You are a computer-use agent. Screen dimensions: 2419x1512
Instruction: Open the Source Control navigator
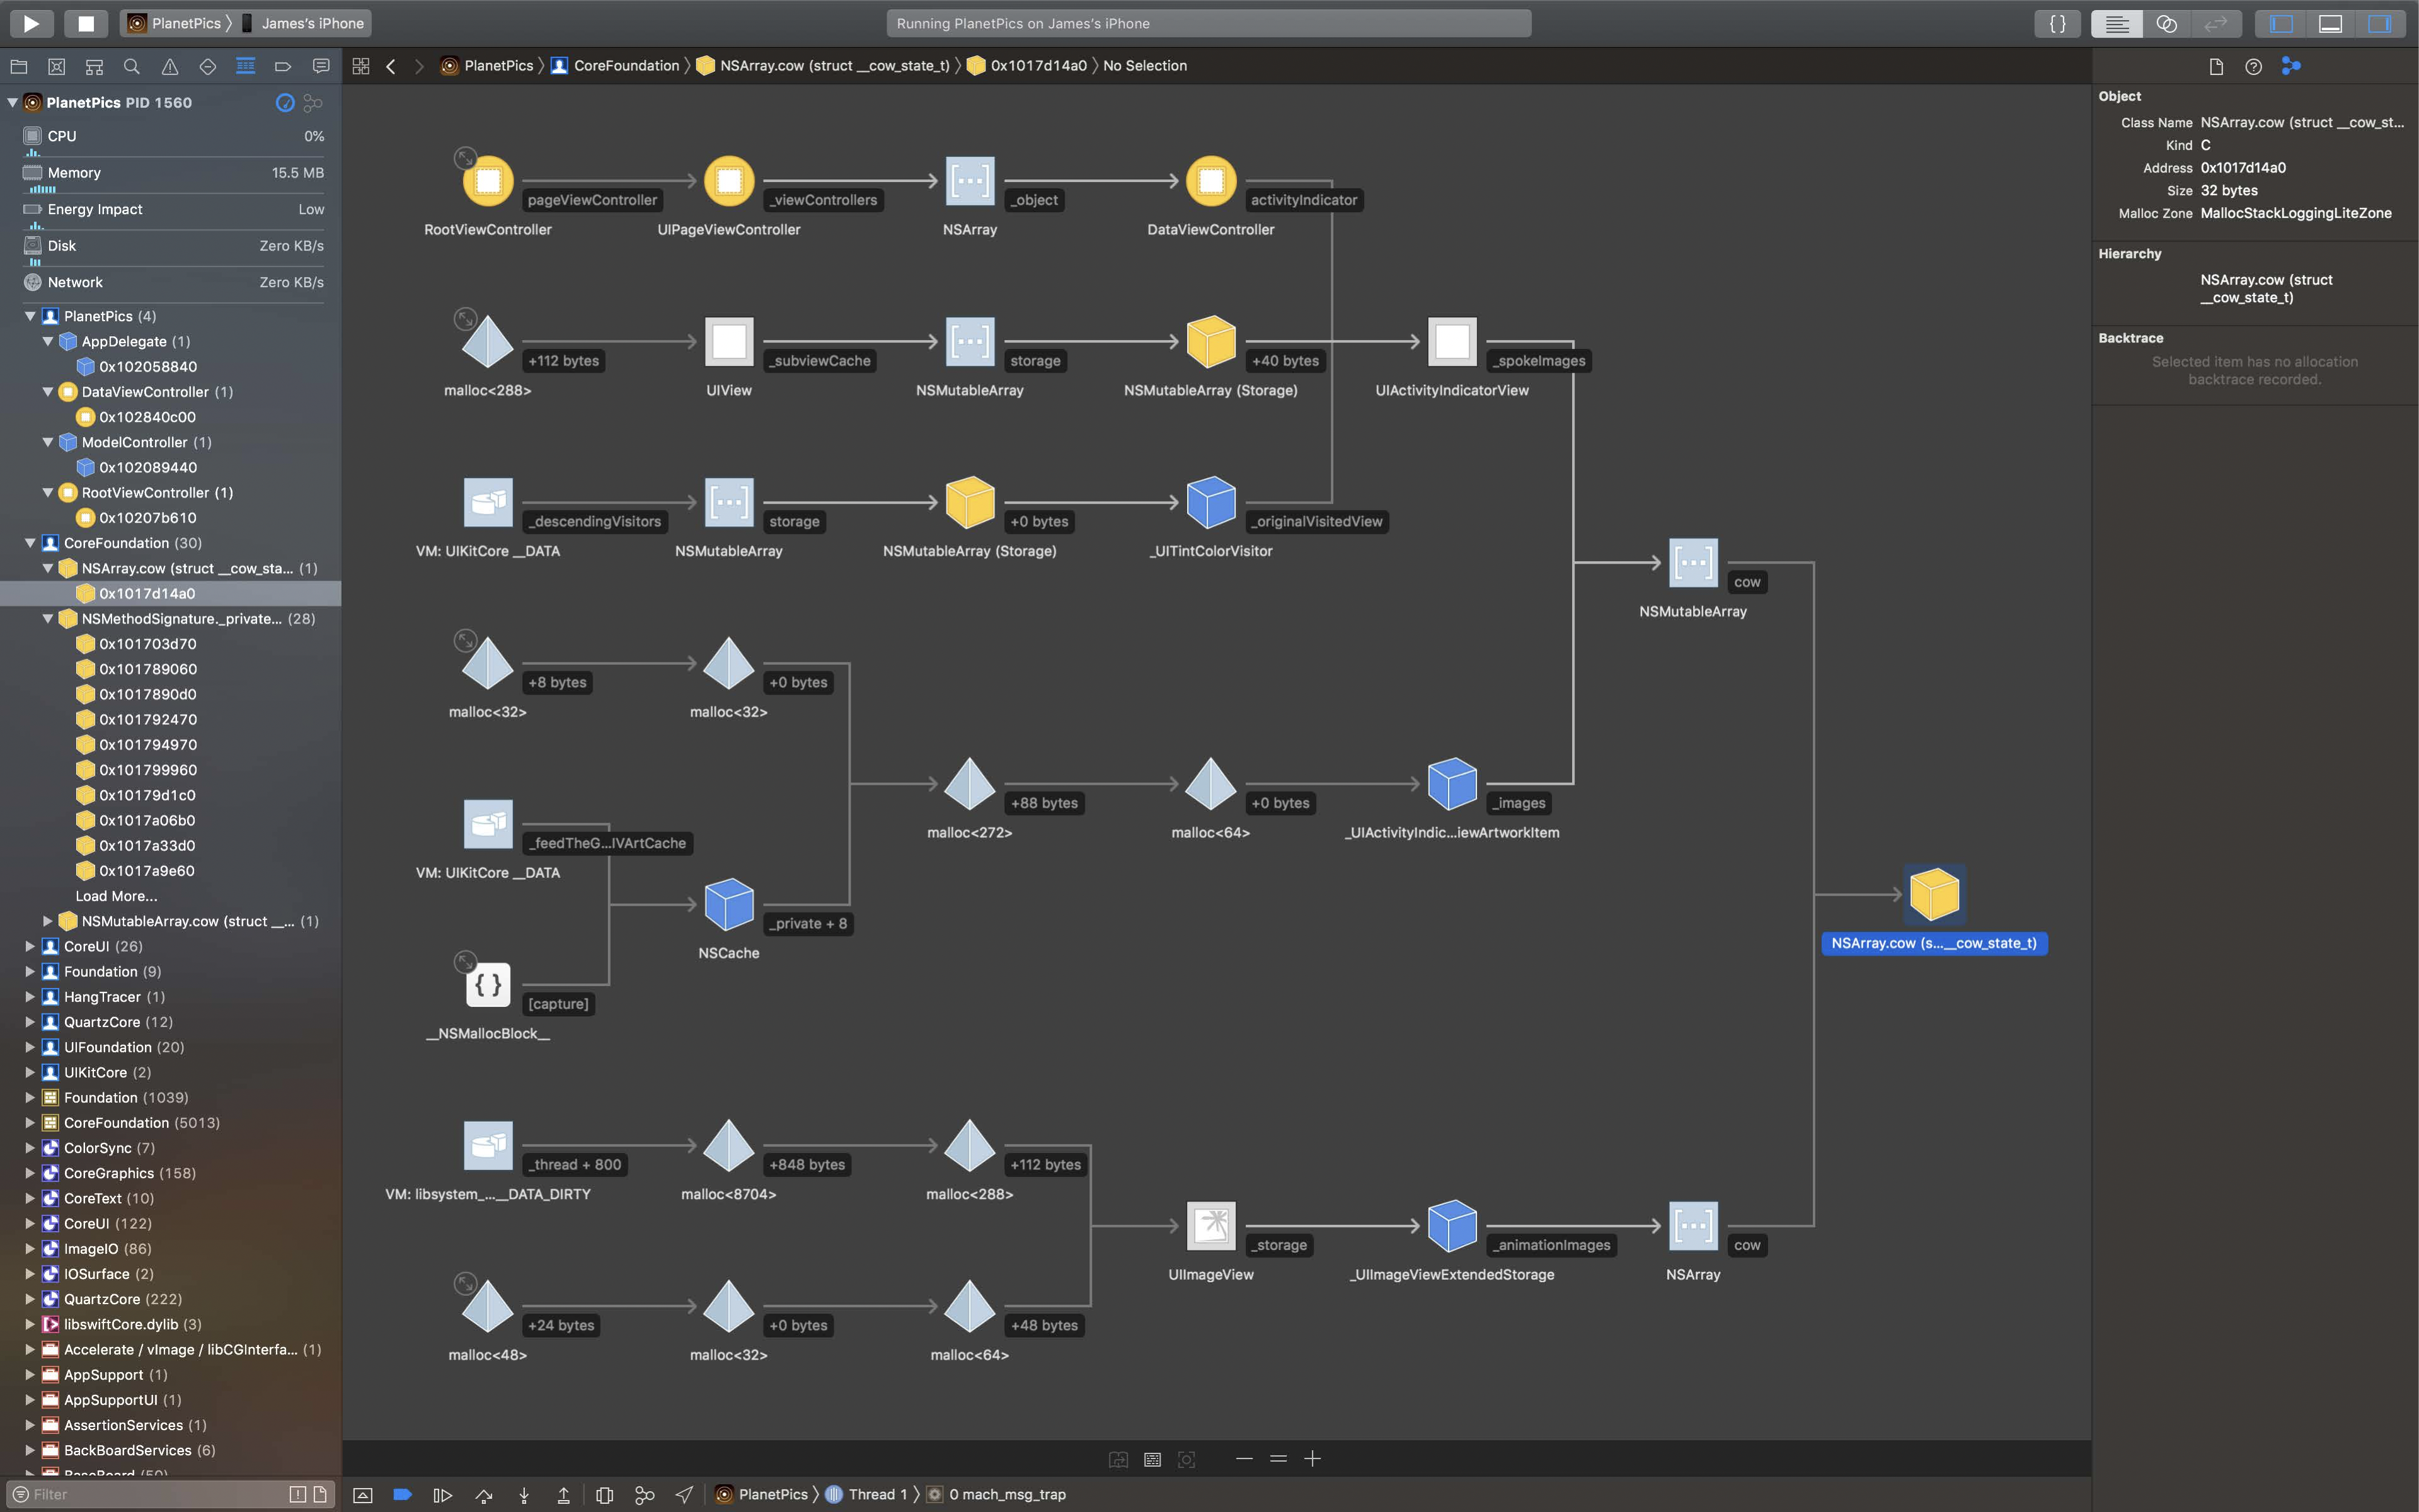57,66
